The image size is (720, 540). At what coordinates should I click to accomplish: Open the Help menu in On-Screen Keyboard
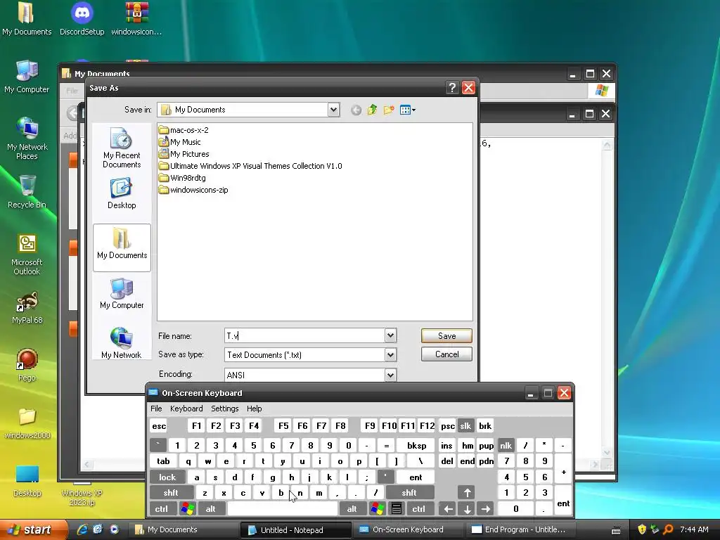click(x=254, y=409)
